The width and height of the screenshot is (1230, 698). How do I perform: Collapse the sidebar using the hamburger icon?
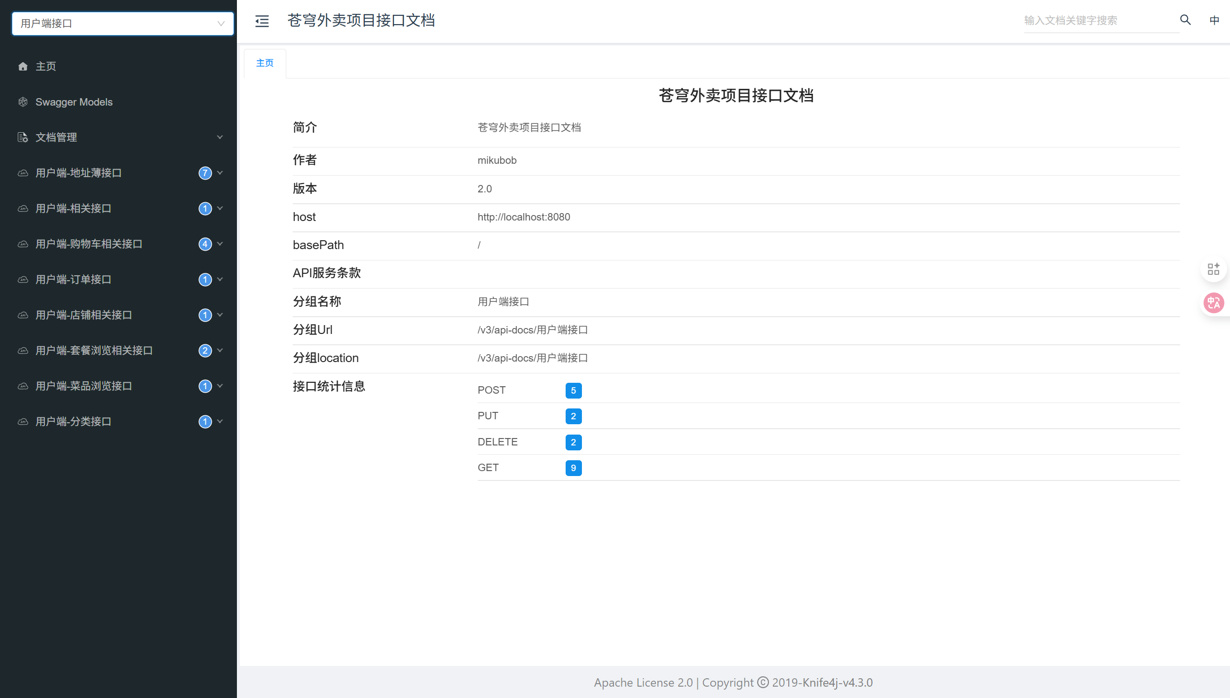262,21
